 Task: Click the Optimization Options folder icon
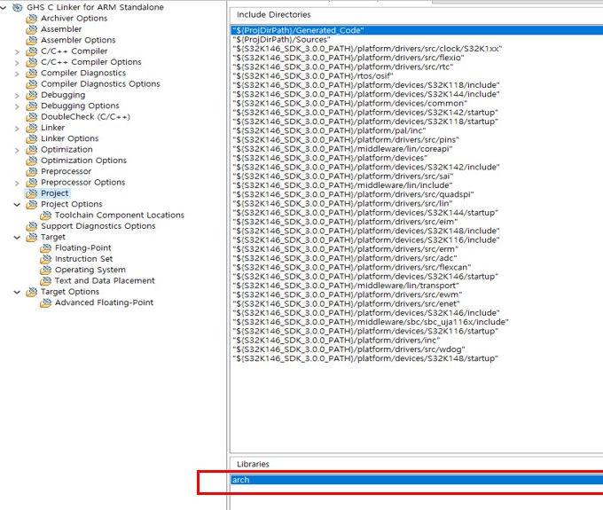[32, 161]
